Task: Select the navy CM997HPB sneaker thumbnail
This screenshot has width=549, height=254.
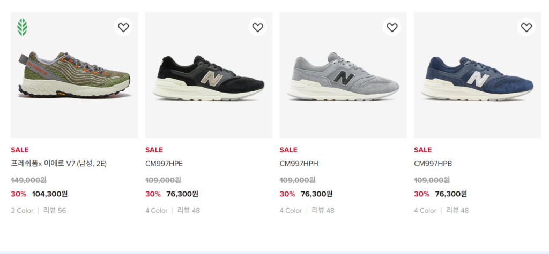Action: click(x=477, y=78)
